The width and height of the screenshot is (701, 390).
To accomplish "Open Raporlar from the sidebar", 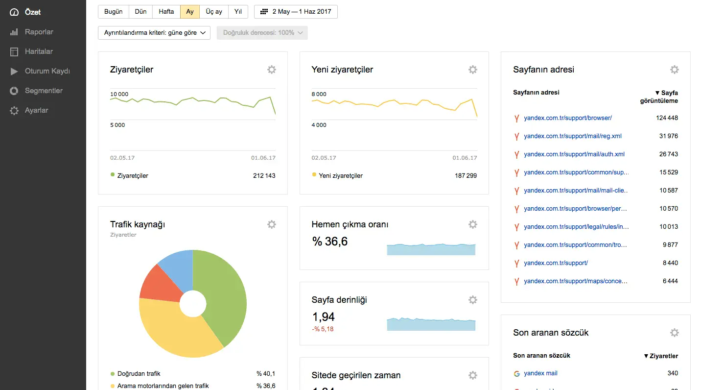I will pyautogui.click(x=39, y=32).
